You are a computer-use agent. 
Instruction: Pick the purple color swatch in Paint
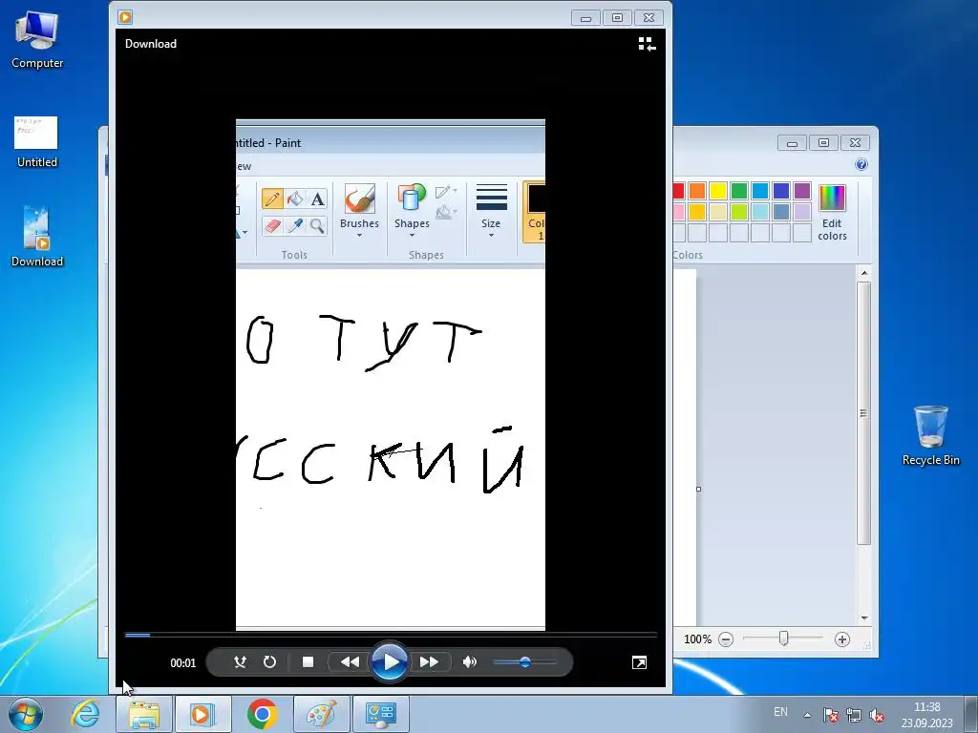802,191
